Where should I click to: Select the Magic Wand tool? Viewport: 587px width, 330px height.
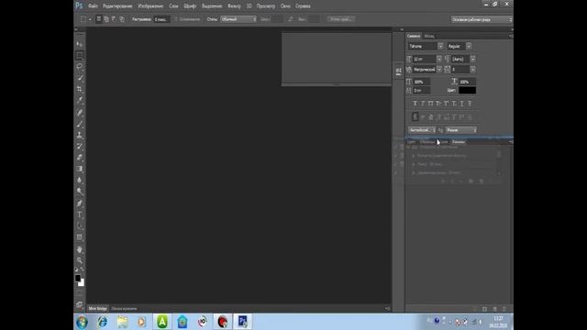click(x=80, y=78)
